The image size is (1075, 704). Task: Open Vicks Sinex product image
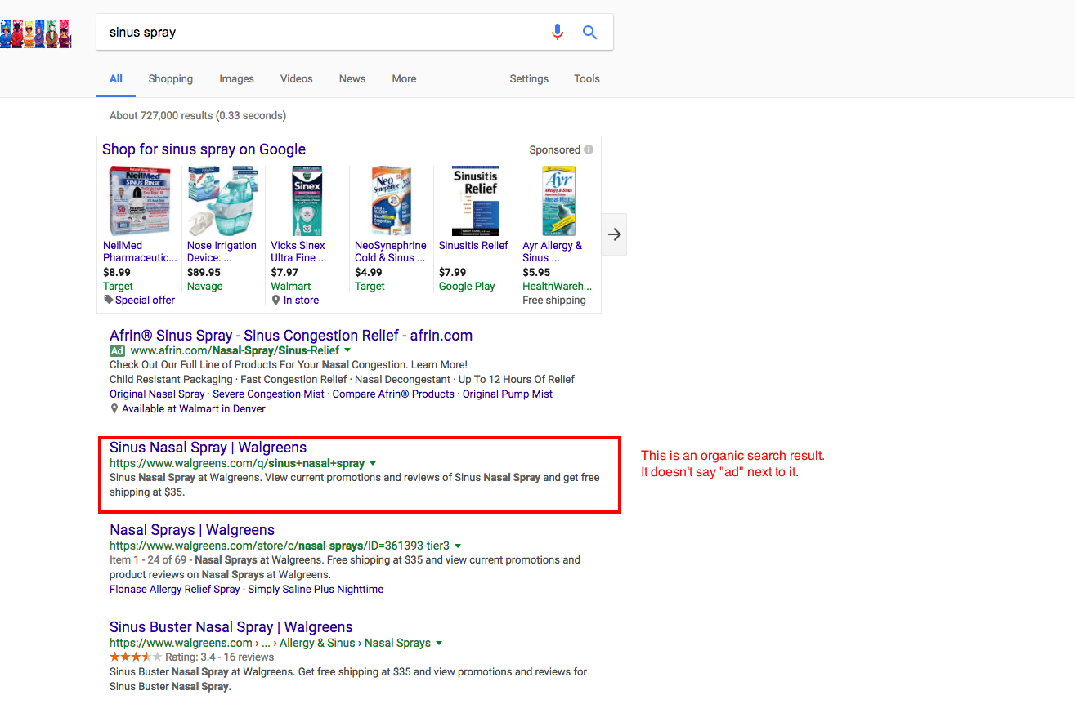[x=307, y=201]
